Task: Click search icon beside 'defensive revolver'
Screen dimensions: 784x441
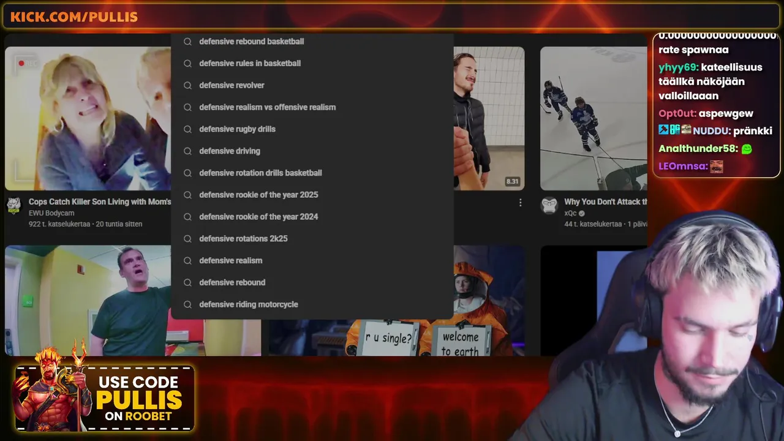Action: [188, 85]
